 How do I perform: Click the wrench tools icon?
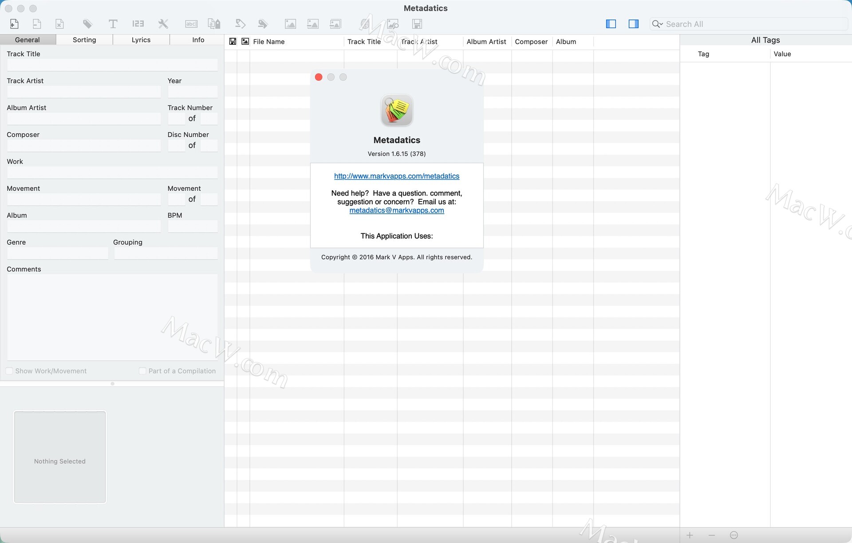click(x=163, y=24)
